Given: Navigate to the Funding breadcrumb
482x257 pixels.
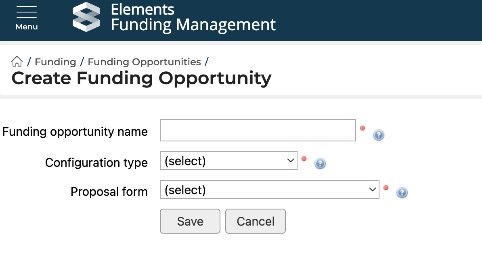Looking at the screenshot, I should pyautogui.click(x=55, y=62).
